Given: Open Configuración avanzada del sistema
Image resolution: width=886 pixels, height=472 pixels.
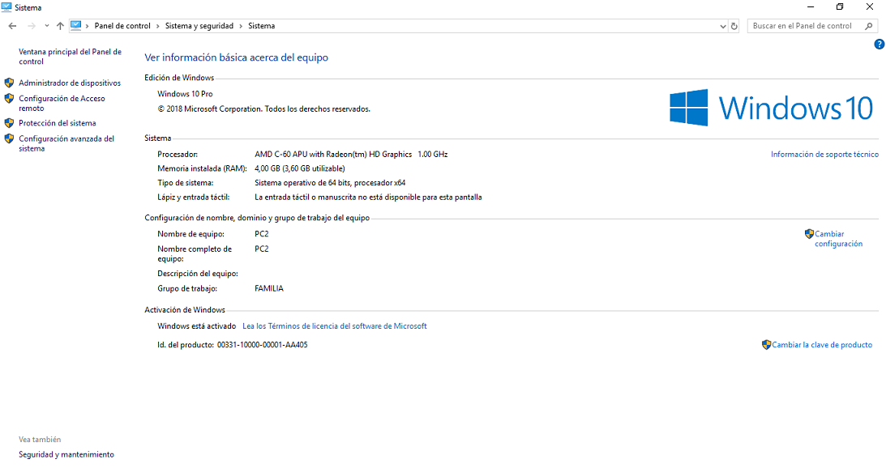Looking at the screenshot, I should (66, 143).
